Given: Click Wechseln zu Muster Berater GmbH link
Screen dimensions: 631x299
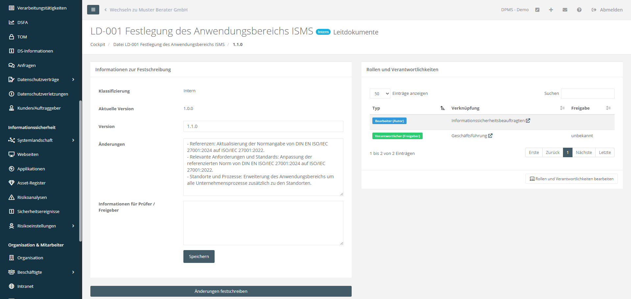Looking at the screenshot, I should [146, 10].
